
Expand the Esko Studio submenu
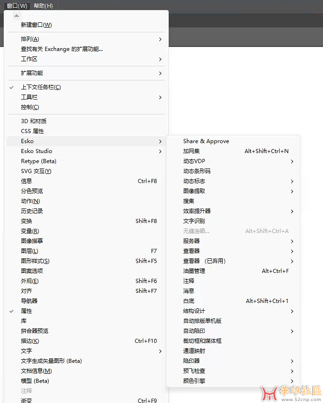[86, 151]
